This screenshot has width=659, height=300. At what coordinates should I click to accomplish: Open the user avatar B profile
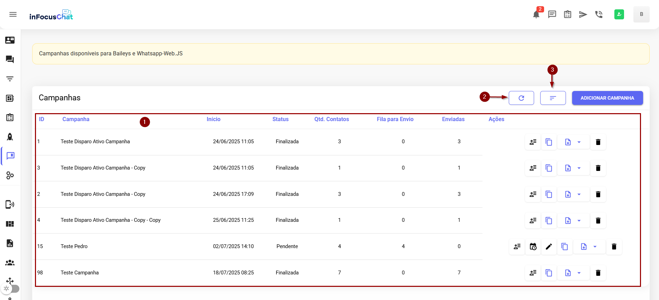(641, 15)
